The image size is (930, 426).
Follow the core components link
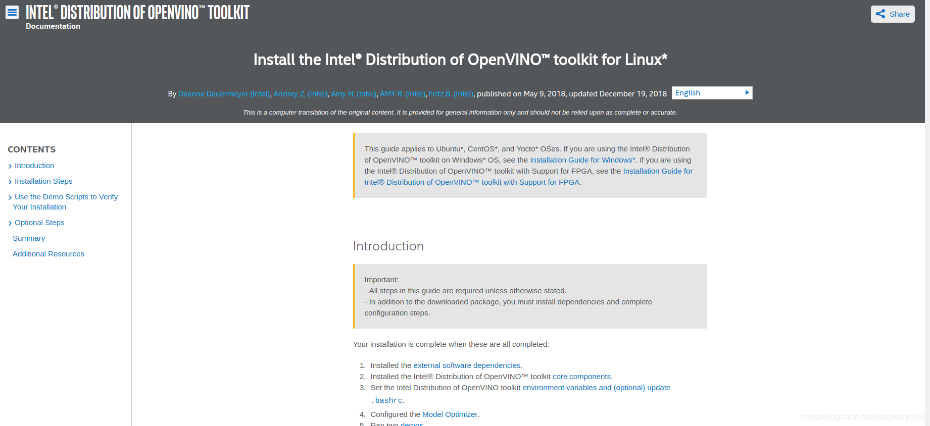click(x=581, y=377)
